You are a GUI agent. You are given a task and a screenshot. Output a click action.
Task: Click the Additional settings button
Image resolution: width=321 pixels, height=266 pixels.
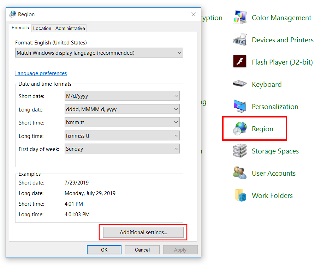coord(143,232)
